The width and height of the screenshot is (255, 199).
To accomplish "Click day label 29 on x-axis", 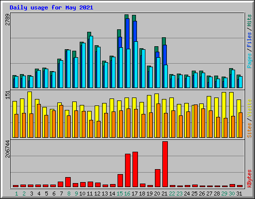I will pyautogui.click(x=224, y=194).
